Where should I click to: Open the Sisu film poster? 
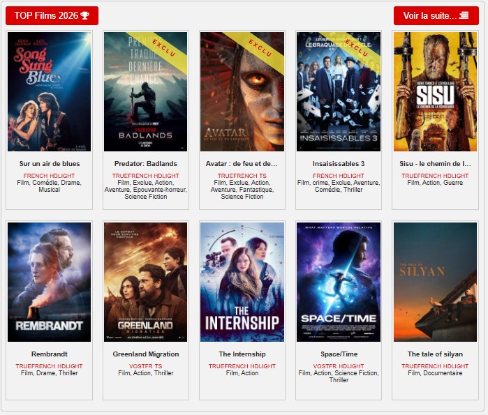pyautogui.click(x=435, y=91)
